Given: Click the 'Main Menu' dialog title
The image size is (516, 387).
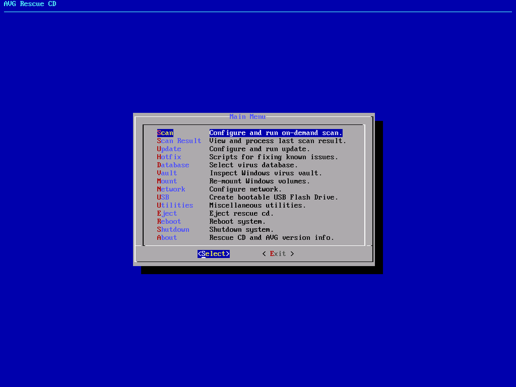Looking at the screenshot, I should [x=247, y=117].
